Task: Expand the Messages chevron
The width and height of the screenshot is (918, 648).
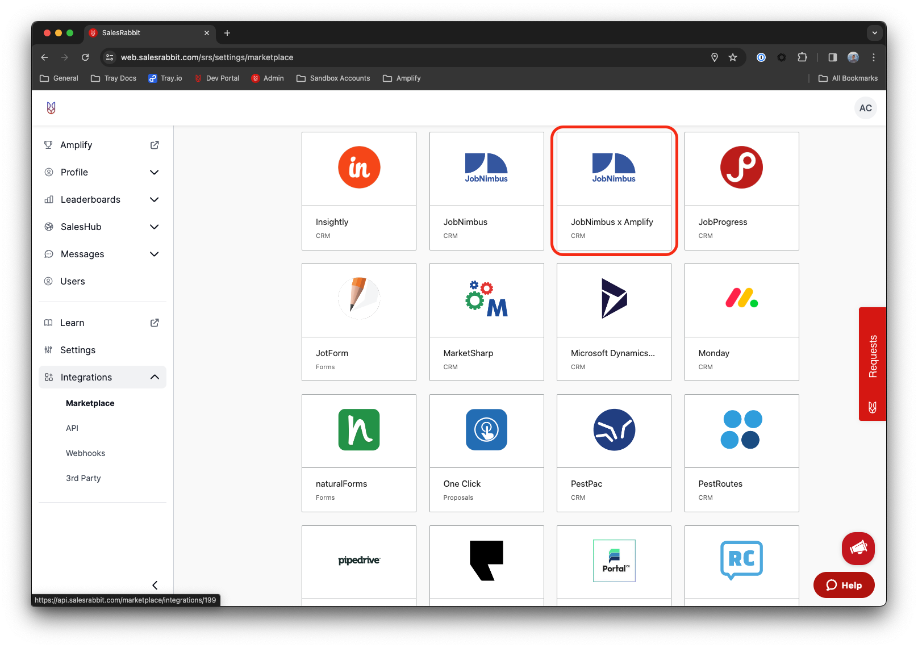Action: 154,254
